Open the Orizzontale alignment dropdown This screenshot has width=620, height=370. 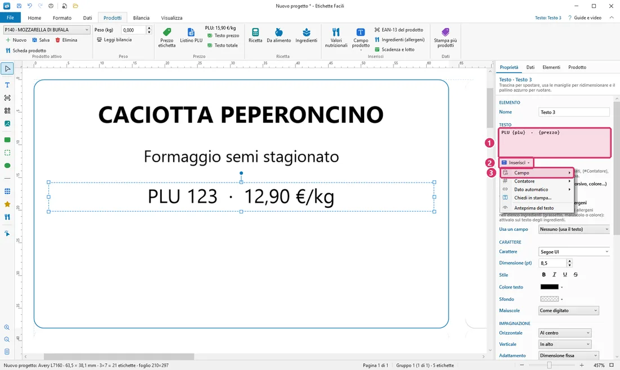click(565, 333)
